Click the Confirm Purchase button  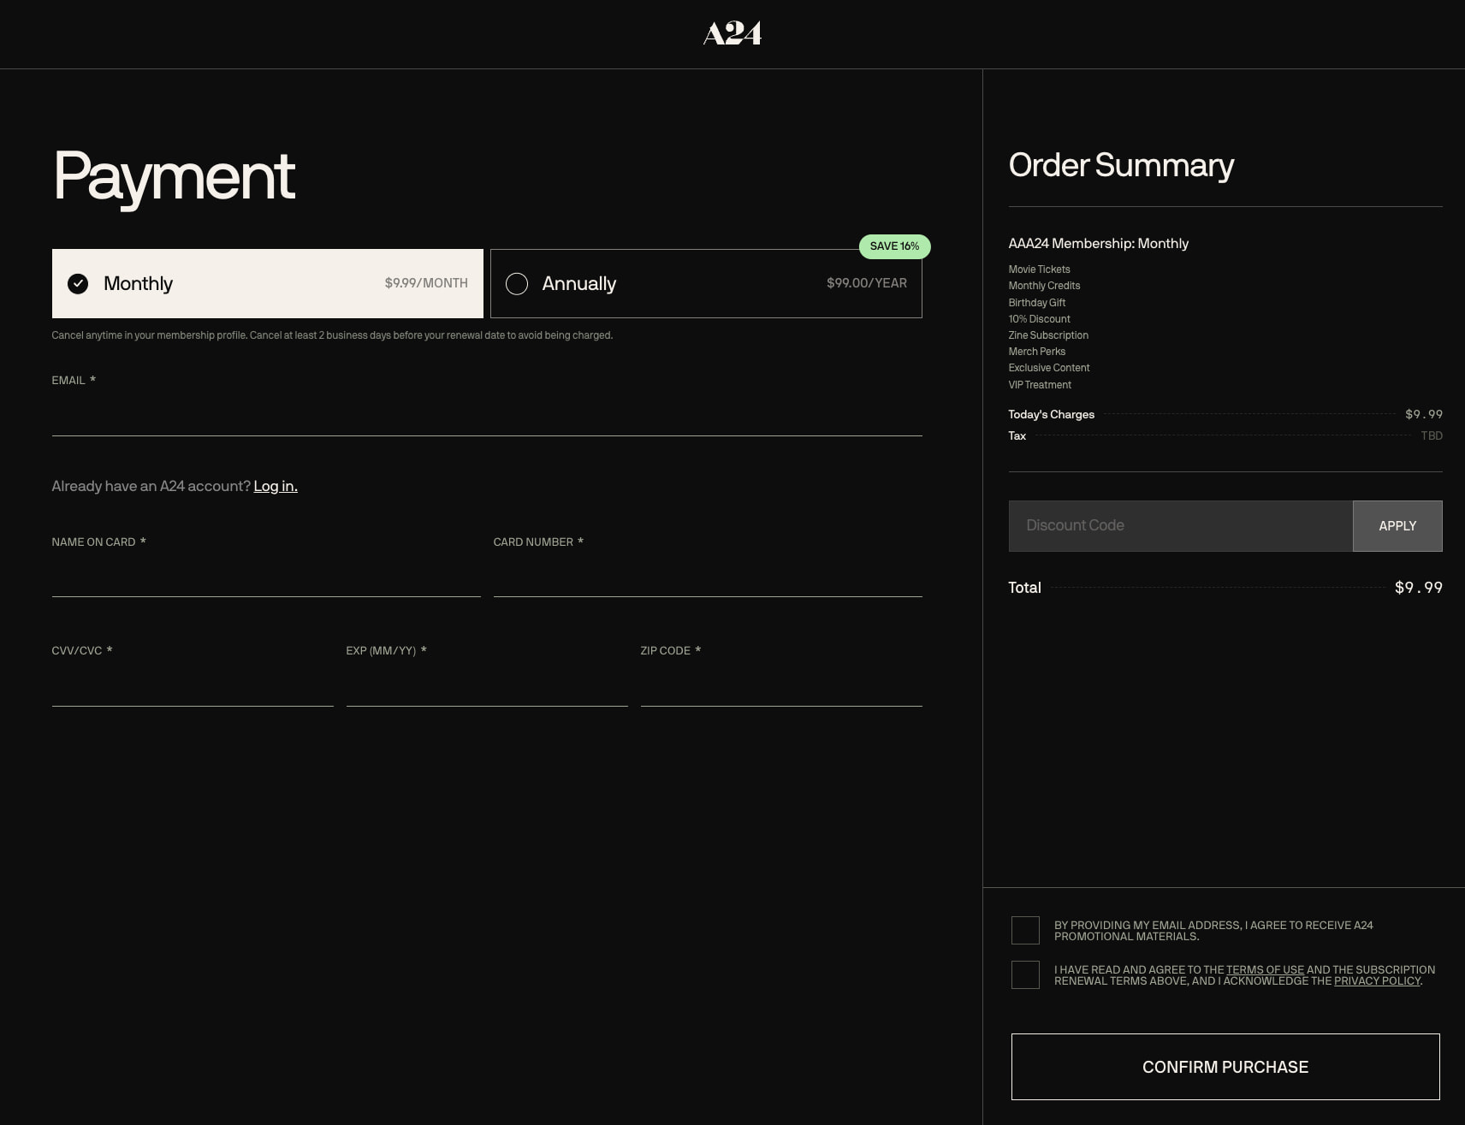pyautogui.click(x=1225, y=1067)
